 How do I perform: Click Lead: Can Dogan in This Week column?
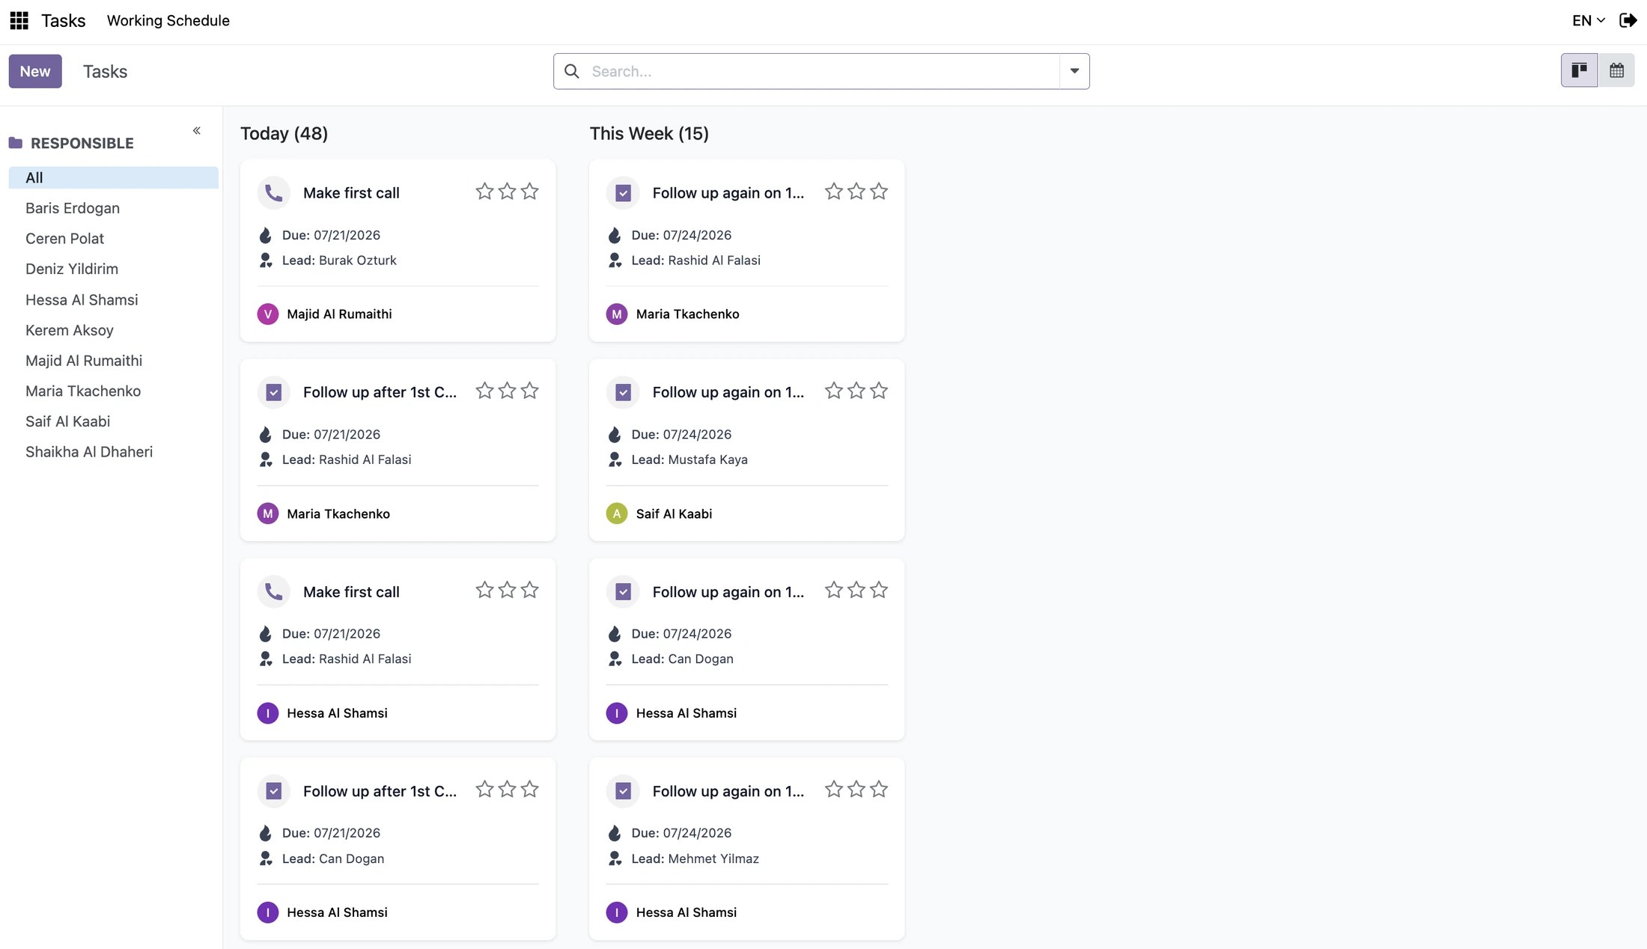tap(682, 659)
